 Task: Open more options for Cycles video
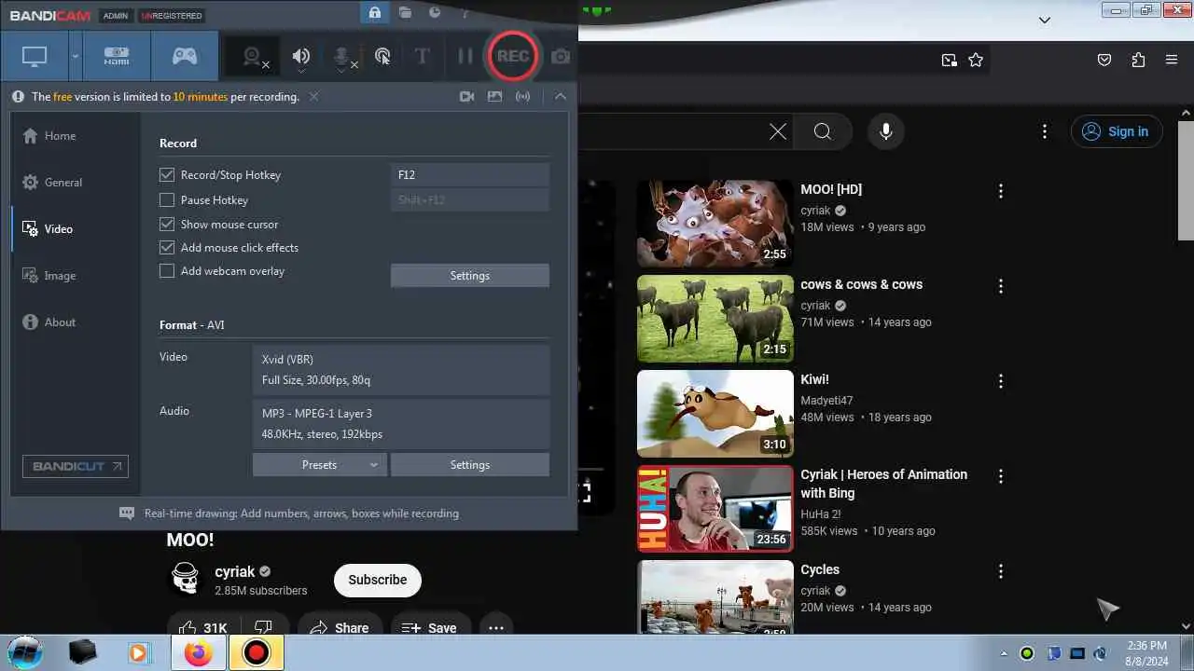[x=1001, y=571]
